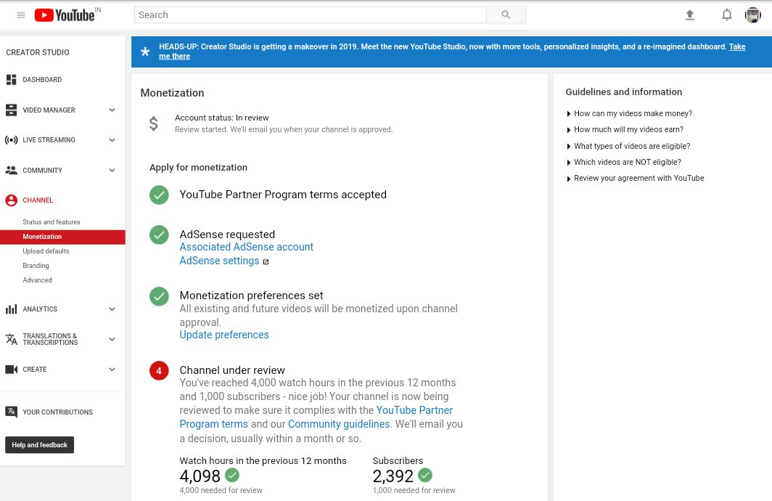The height and width of the screenshot is (501, 772).
Task: Open the Dashboard menu item
Action: click(42, 80)
